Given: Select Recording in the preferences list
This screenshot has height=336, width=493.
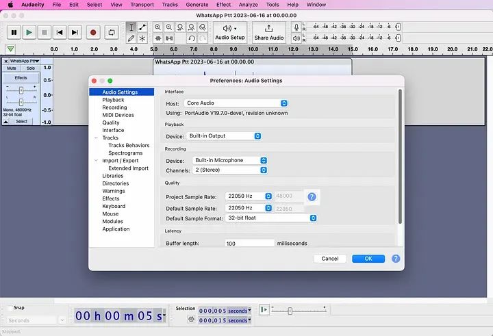Looking at the screenshot, I should [x=114, y=107].
